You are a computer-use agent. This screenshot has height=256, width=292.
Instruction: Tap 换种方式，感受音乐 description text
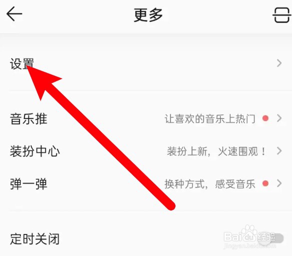tap(210, 184)
